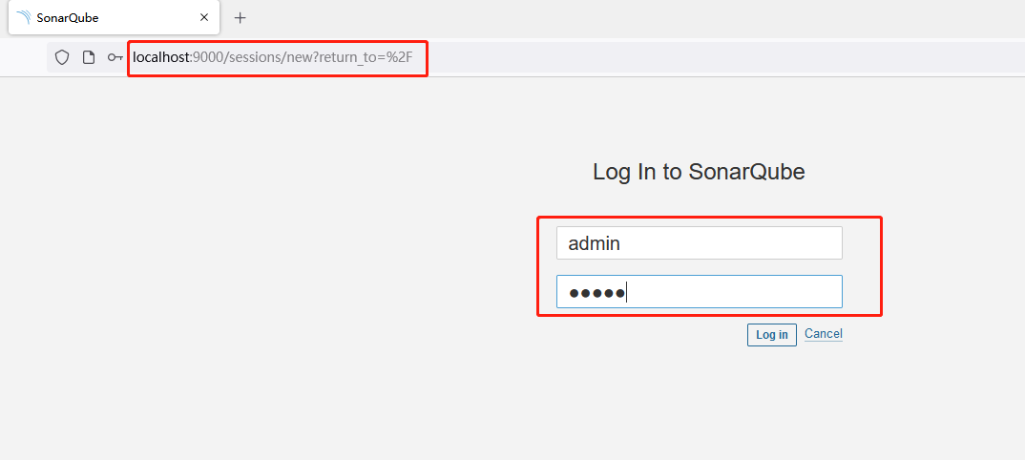The height and width of the screenshot is (460, 1025).
Task: Click the SonarQube favicon in the browser tab
Action: point(24,17)
